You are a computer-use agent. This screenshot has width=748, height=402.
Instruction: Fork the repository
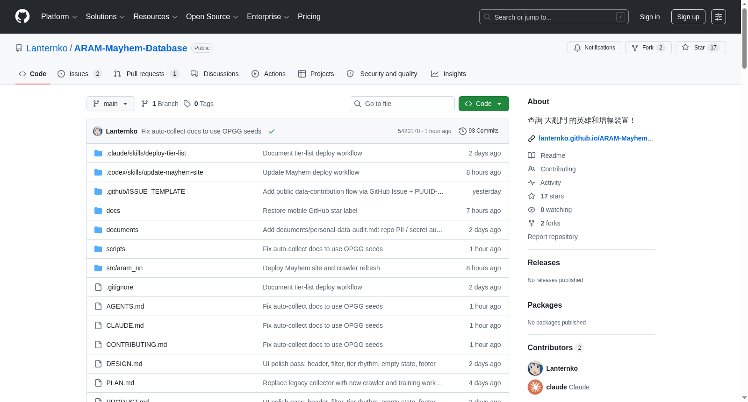[x=648, y=48]
